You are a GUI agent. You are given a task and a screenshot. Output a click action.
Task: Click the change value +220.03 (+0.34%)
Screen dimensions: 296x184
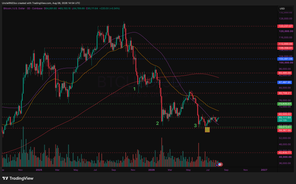[110, 8]
